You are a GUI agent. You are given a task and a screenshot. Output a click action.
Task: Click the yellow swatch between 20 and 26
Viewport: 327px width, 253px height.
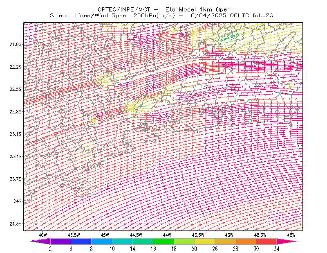pos(205,241)
